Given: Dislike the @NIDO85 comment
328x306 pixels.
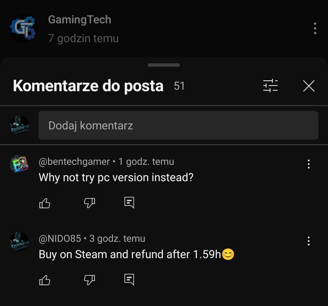Looking at the screenshot, I should coord(89,280).
